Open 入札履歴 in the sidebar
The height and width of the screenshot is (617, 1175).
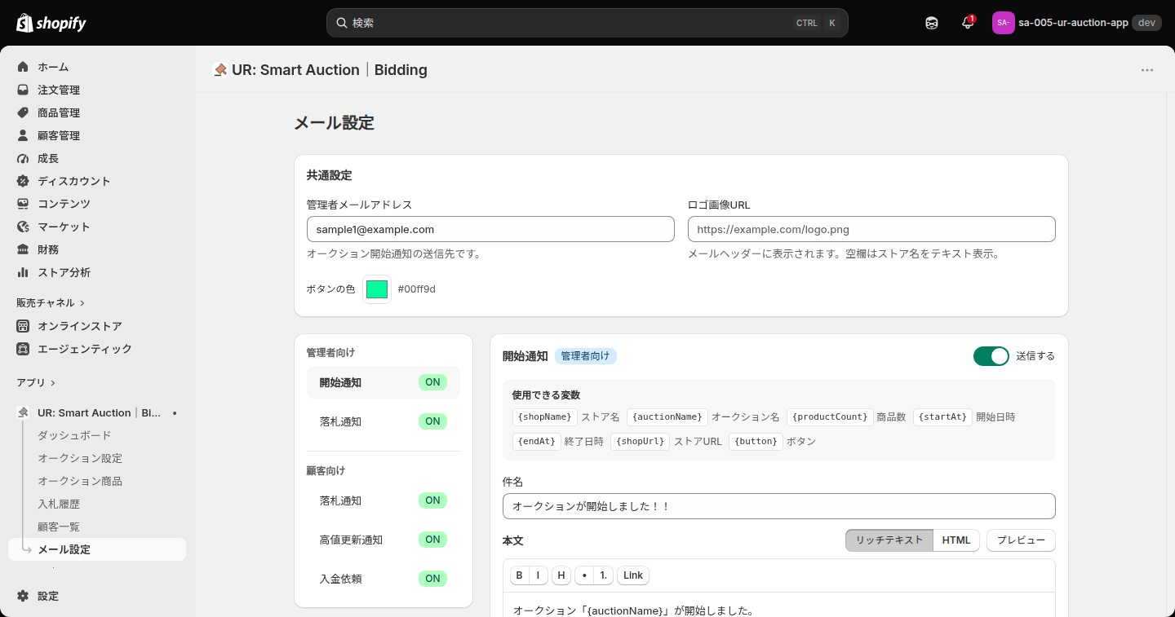coord(59,504)
